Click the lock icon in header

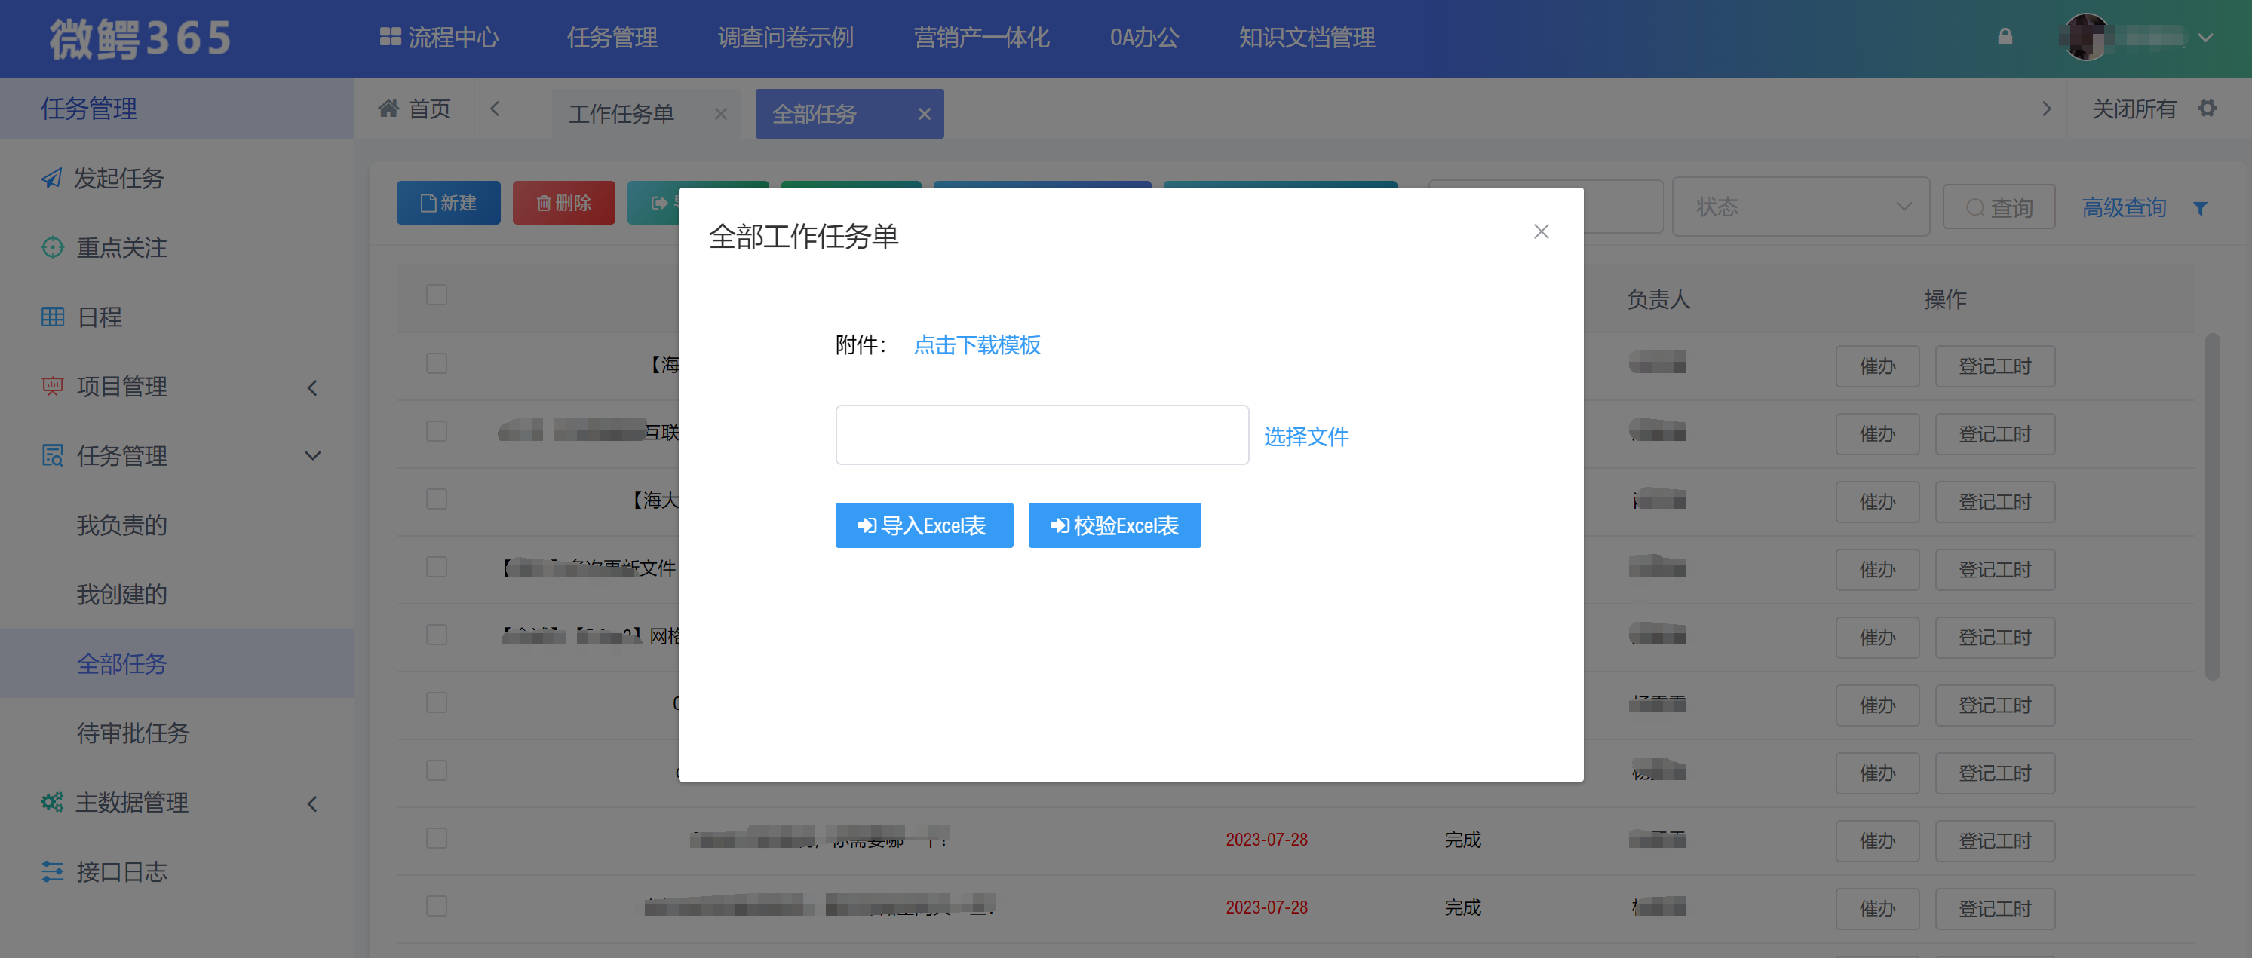(2005, 37)
